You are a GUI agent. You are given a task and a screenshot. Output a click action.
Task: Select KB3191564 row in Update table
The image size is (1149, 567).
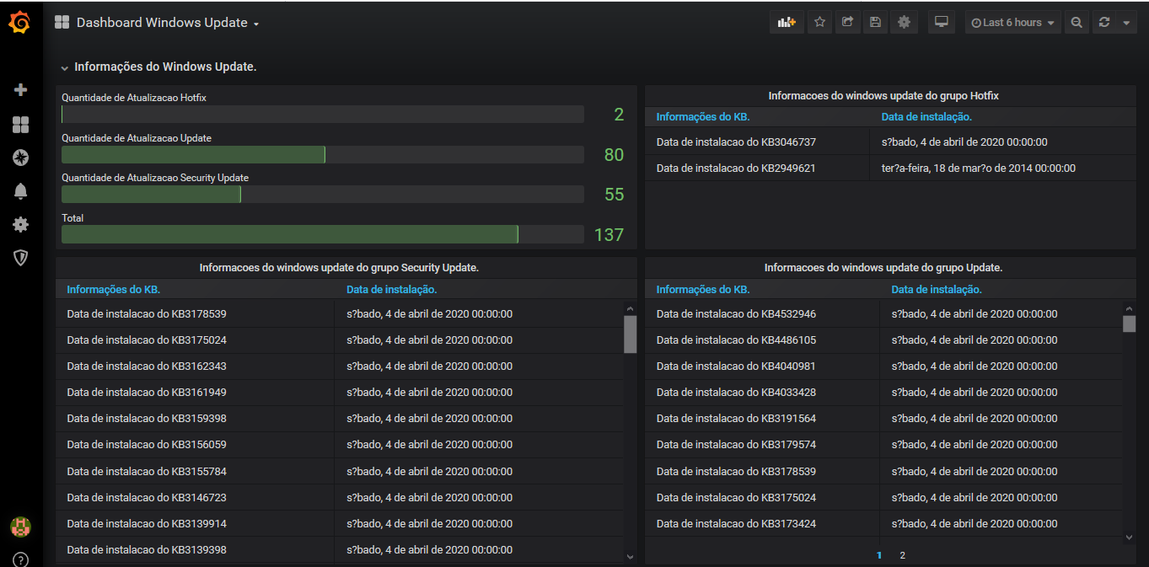click(883, 419)
